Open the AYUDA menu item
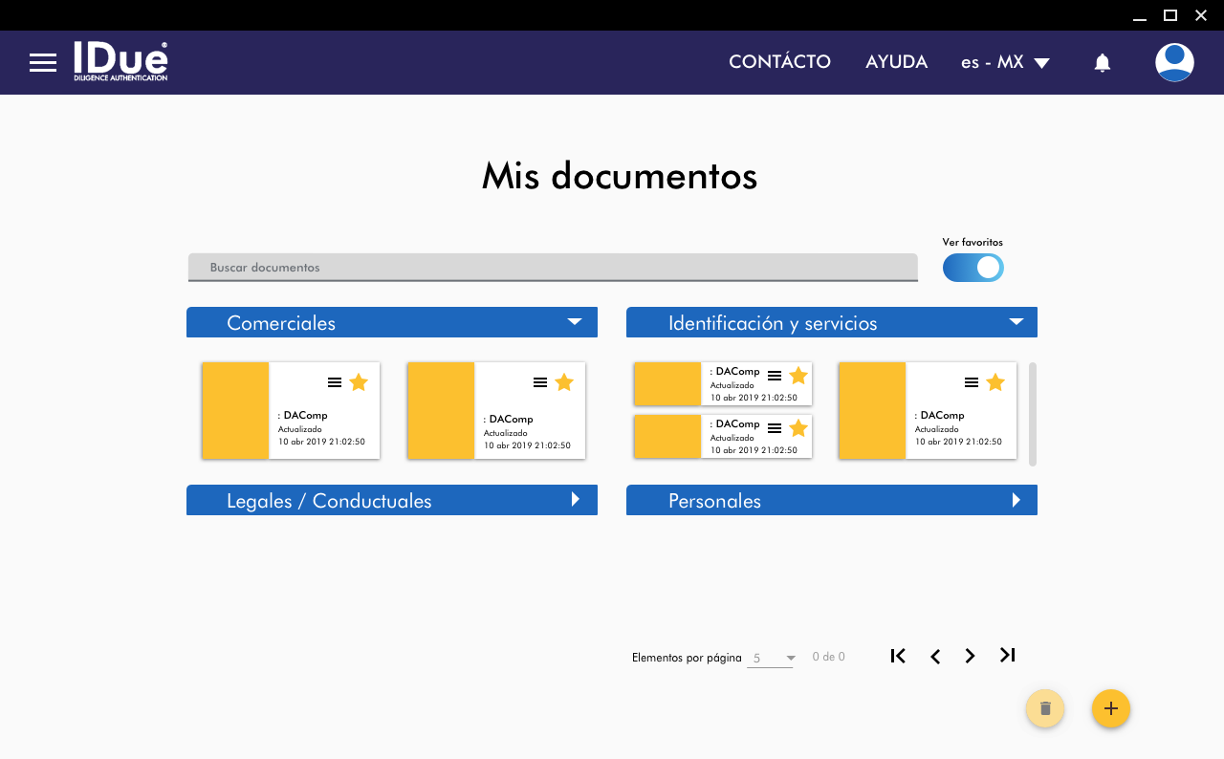Image resolution: width=1224 pixels, height=759 pixels. pyautogui.click(x=896, y=62)
